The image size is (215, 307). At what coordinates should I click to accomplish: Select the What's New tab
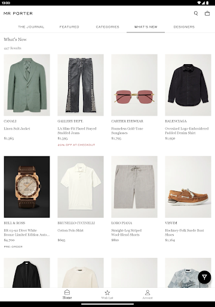click(x=146, y=27)
